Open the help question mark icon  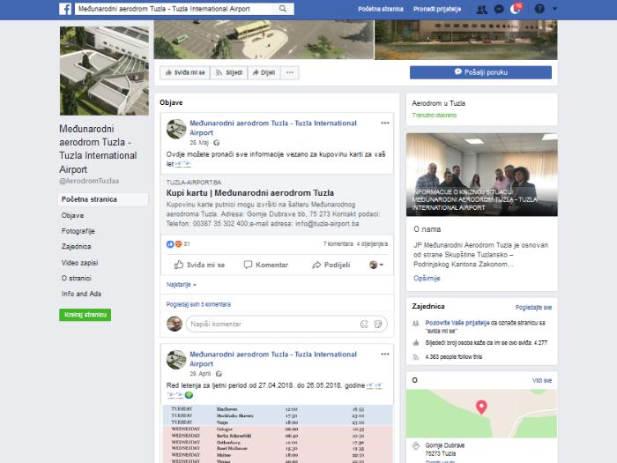(539, 9)
